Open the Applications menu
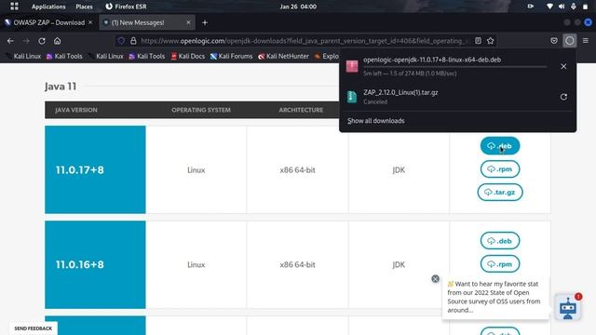 [x=48, y=7]
